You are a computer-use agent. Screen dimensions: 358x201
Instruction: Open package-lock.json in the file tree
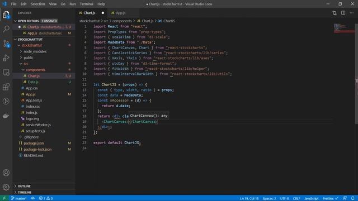click(x=37, y=149)
